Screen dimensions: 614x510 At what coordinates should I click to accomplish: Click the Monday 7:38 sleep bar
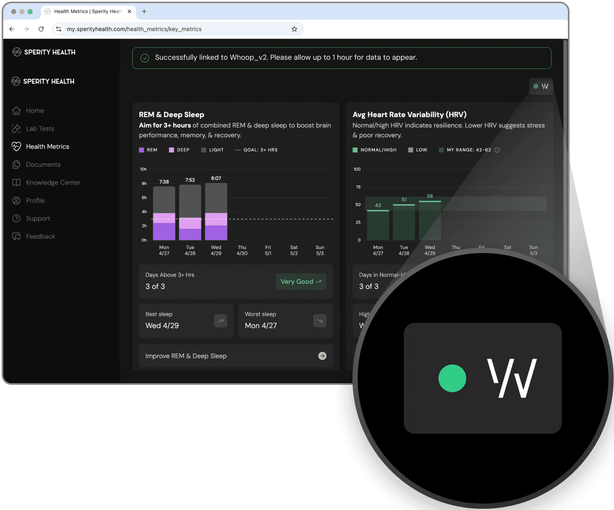(164, 213)
